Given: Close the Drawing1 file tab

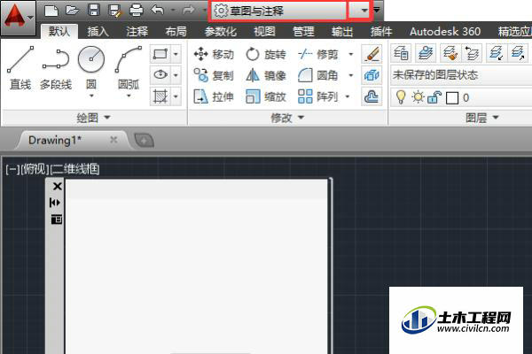Looking at the screenshot, I should 113,140.
